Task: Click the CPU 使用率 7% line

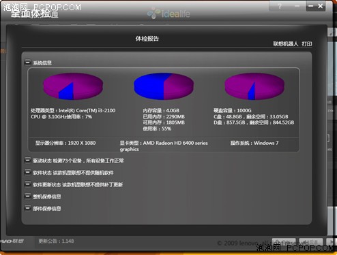Action: pos(61,117)
